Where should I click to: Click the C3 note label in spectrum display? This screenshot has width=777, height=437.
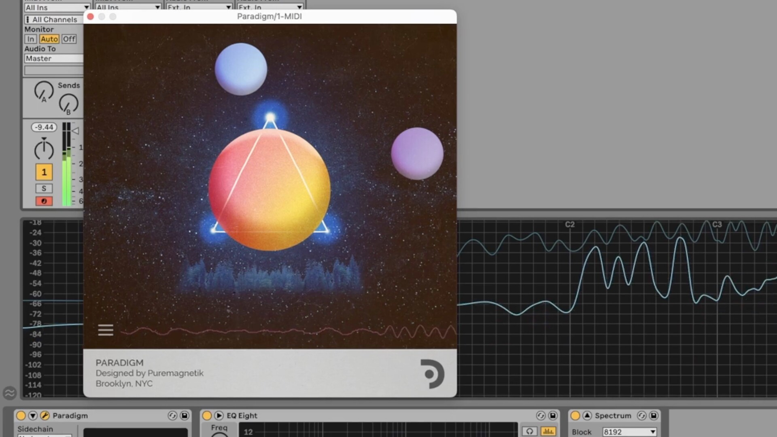pos(717,225)
